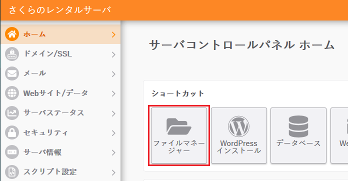The height and width of the screenshot is (181, 348).
Task: Click the さくらのレンタルサーバ header title
Action: tap(60, 10)
